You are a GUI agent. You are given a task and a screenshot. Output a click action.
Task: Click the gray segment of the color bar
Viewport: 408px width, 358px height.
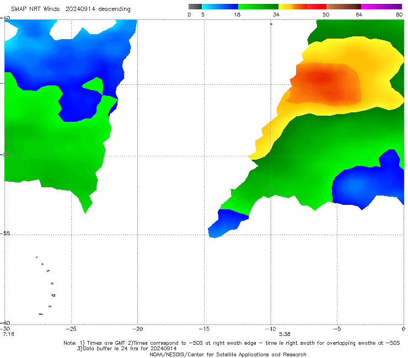coord(195,7)
